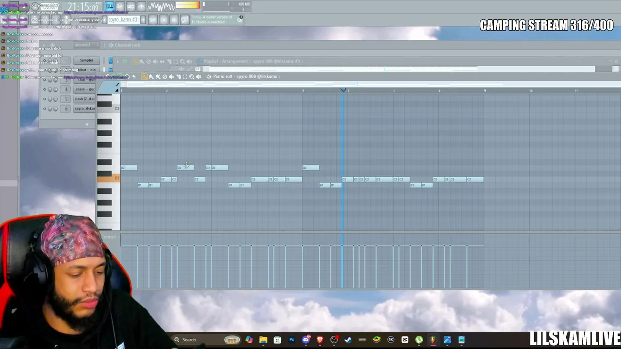Open the pattern selector spyro..kamx #3

(123, 20)
